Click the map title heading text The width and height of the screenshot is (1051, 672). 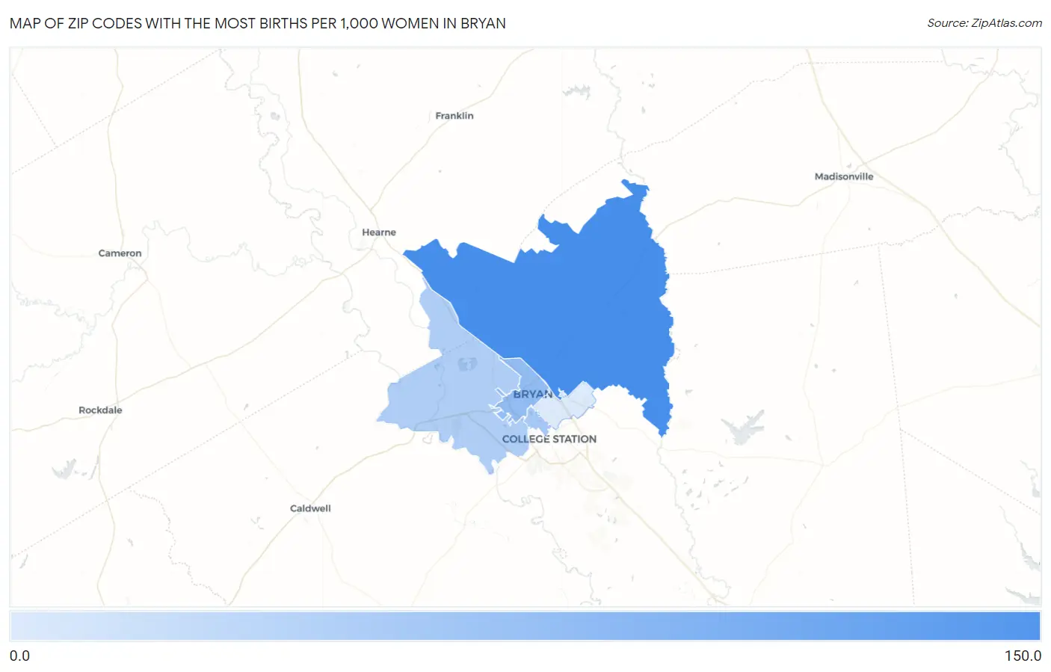point(258,23)
